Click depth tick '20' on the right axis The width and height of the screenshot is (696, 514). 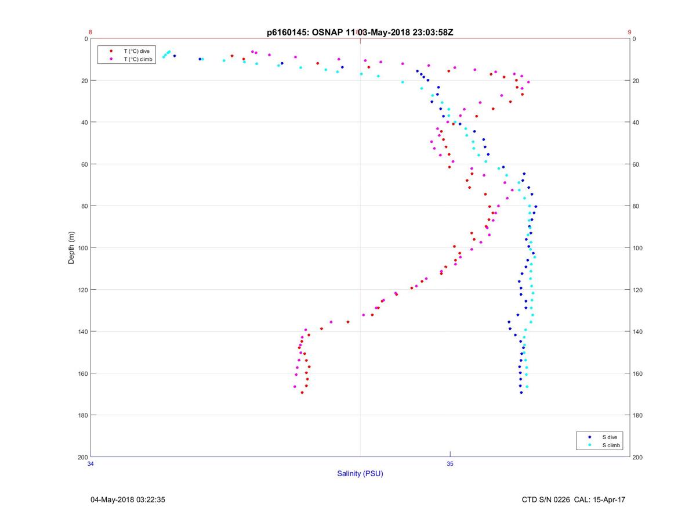tap(636, 81)
